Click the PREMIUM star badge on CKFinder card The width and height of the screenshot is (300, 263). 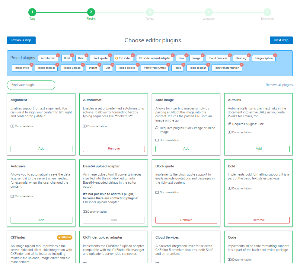65,237
